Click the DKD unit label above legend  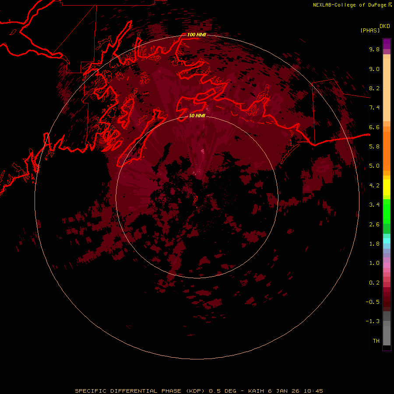point(385,26)
